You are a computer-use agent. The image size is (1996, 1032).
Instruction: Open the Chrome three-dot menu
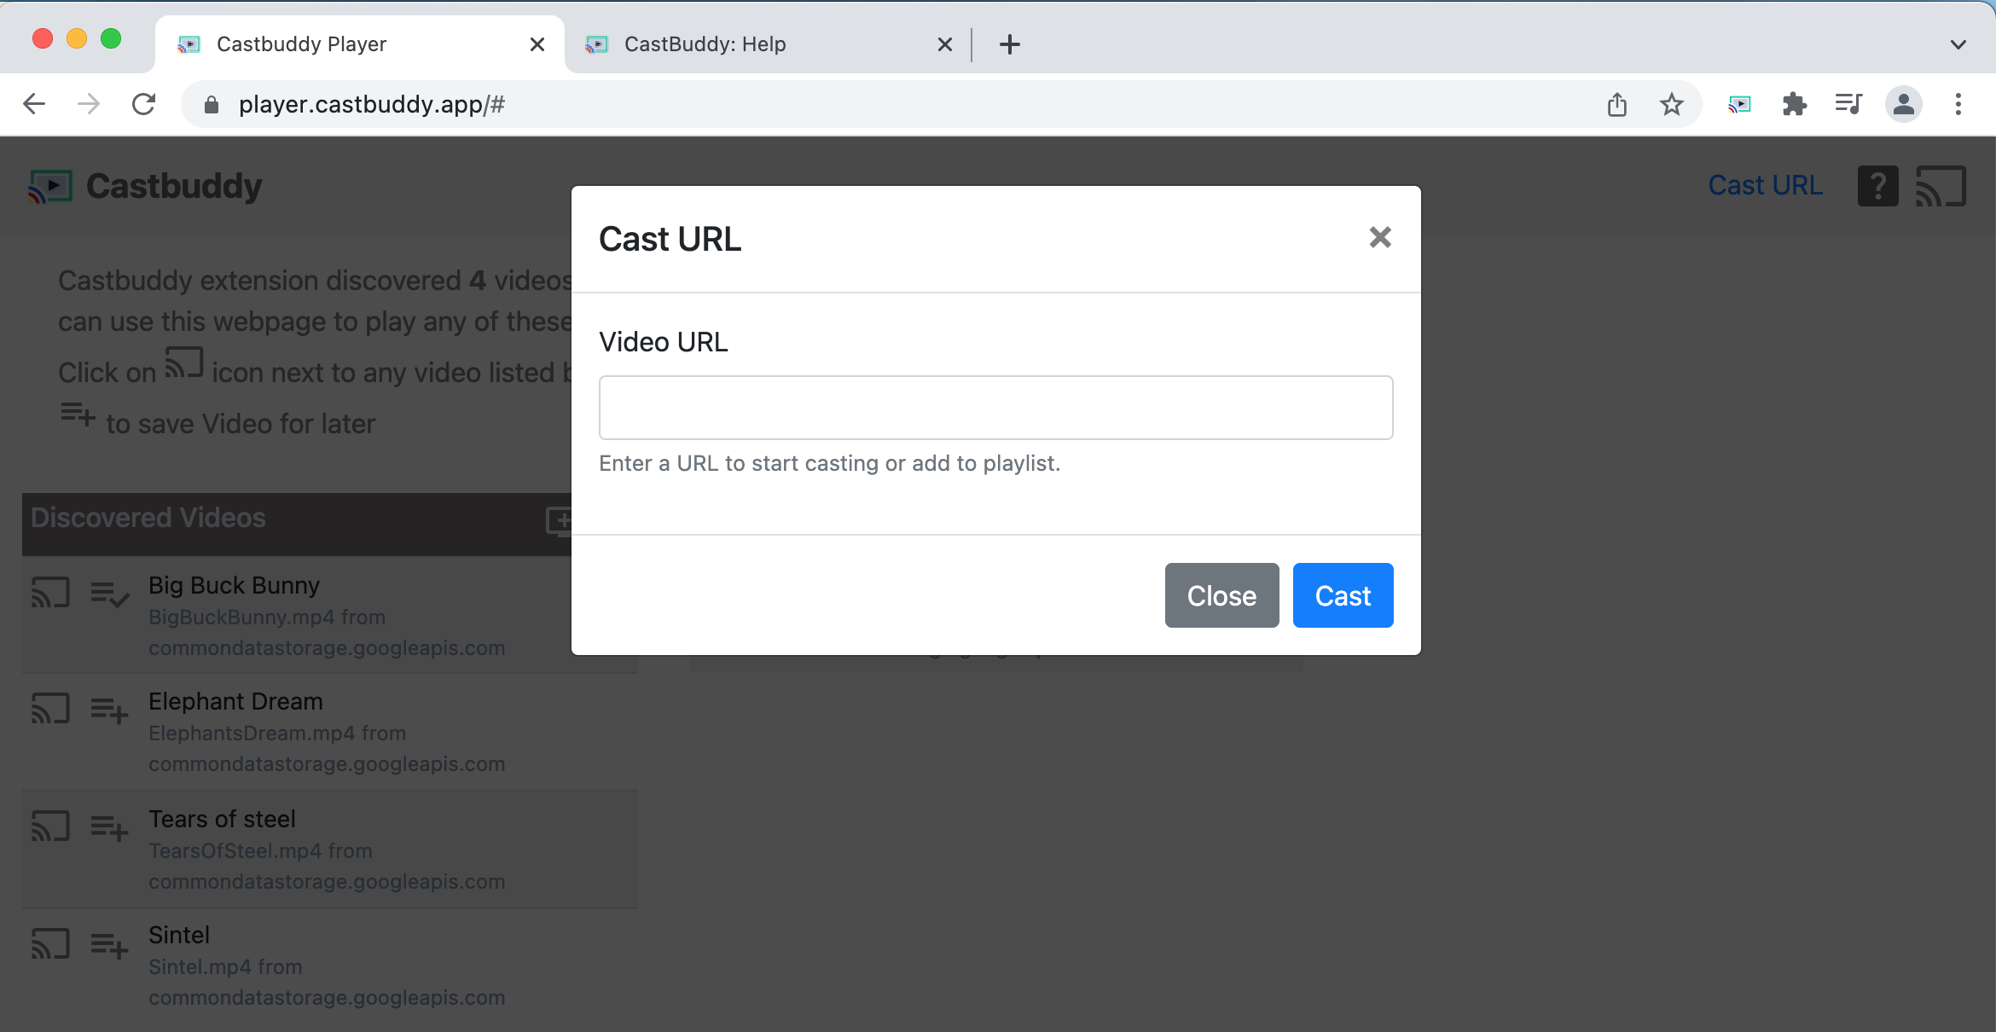(1958, 104)
